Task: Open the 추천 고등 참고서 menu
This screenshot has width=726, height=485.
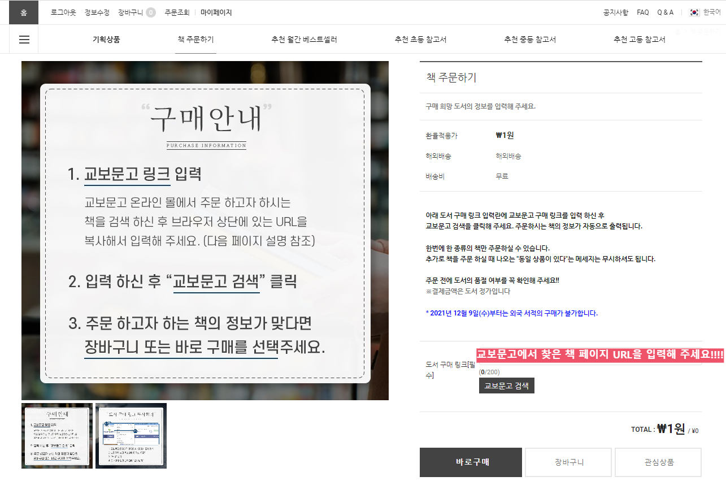Action: 640,40
